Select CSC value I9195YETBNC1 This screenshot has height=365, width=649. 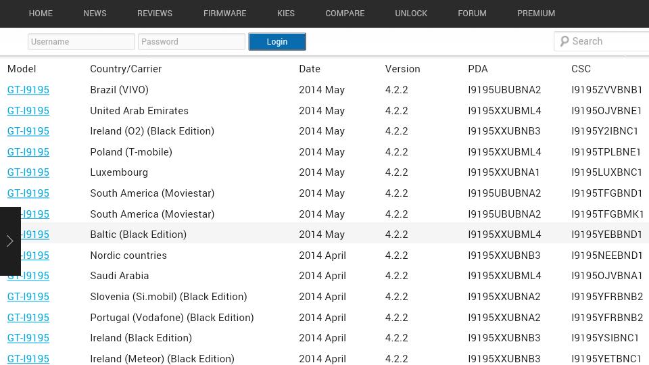coord(606,358)
